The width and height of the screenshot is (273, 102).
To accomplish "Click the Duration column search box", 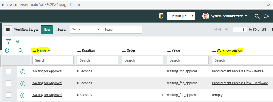I will click(x=98, y=60).
